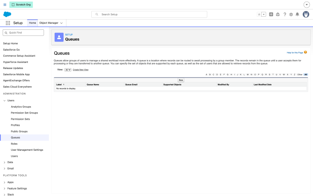Open Setup Home in sidebar
This screenshot has height=196, width=313.
click(10, 43)
